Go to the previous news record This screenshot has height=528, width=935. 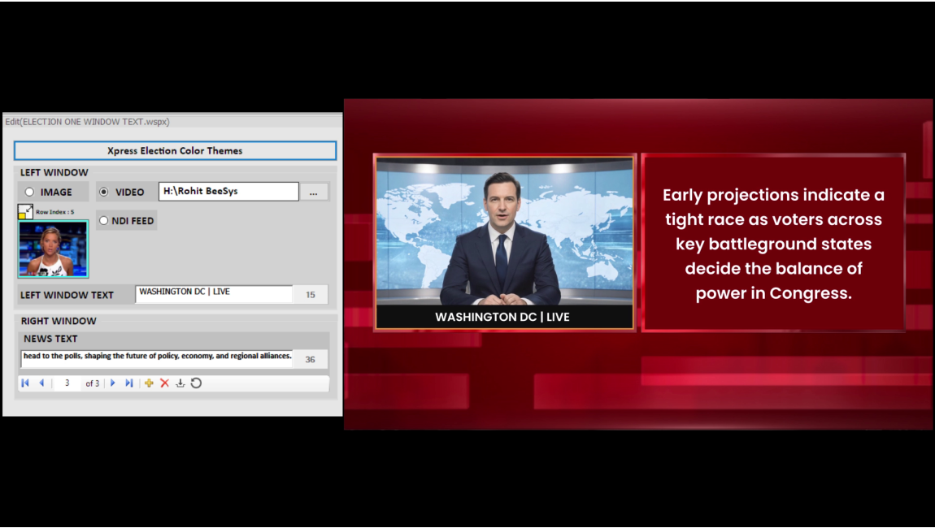[x=41, y=383]
